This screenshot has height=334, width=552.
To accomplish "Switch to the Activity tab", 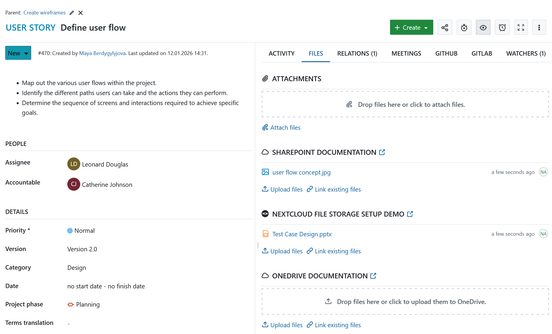I will [x=281, y=53].
